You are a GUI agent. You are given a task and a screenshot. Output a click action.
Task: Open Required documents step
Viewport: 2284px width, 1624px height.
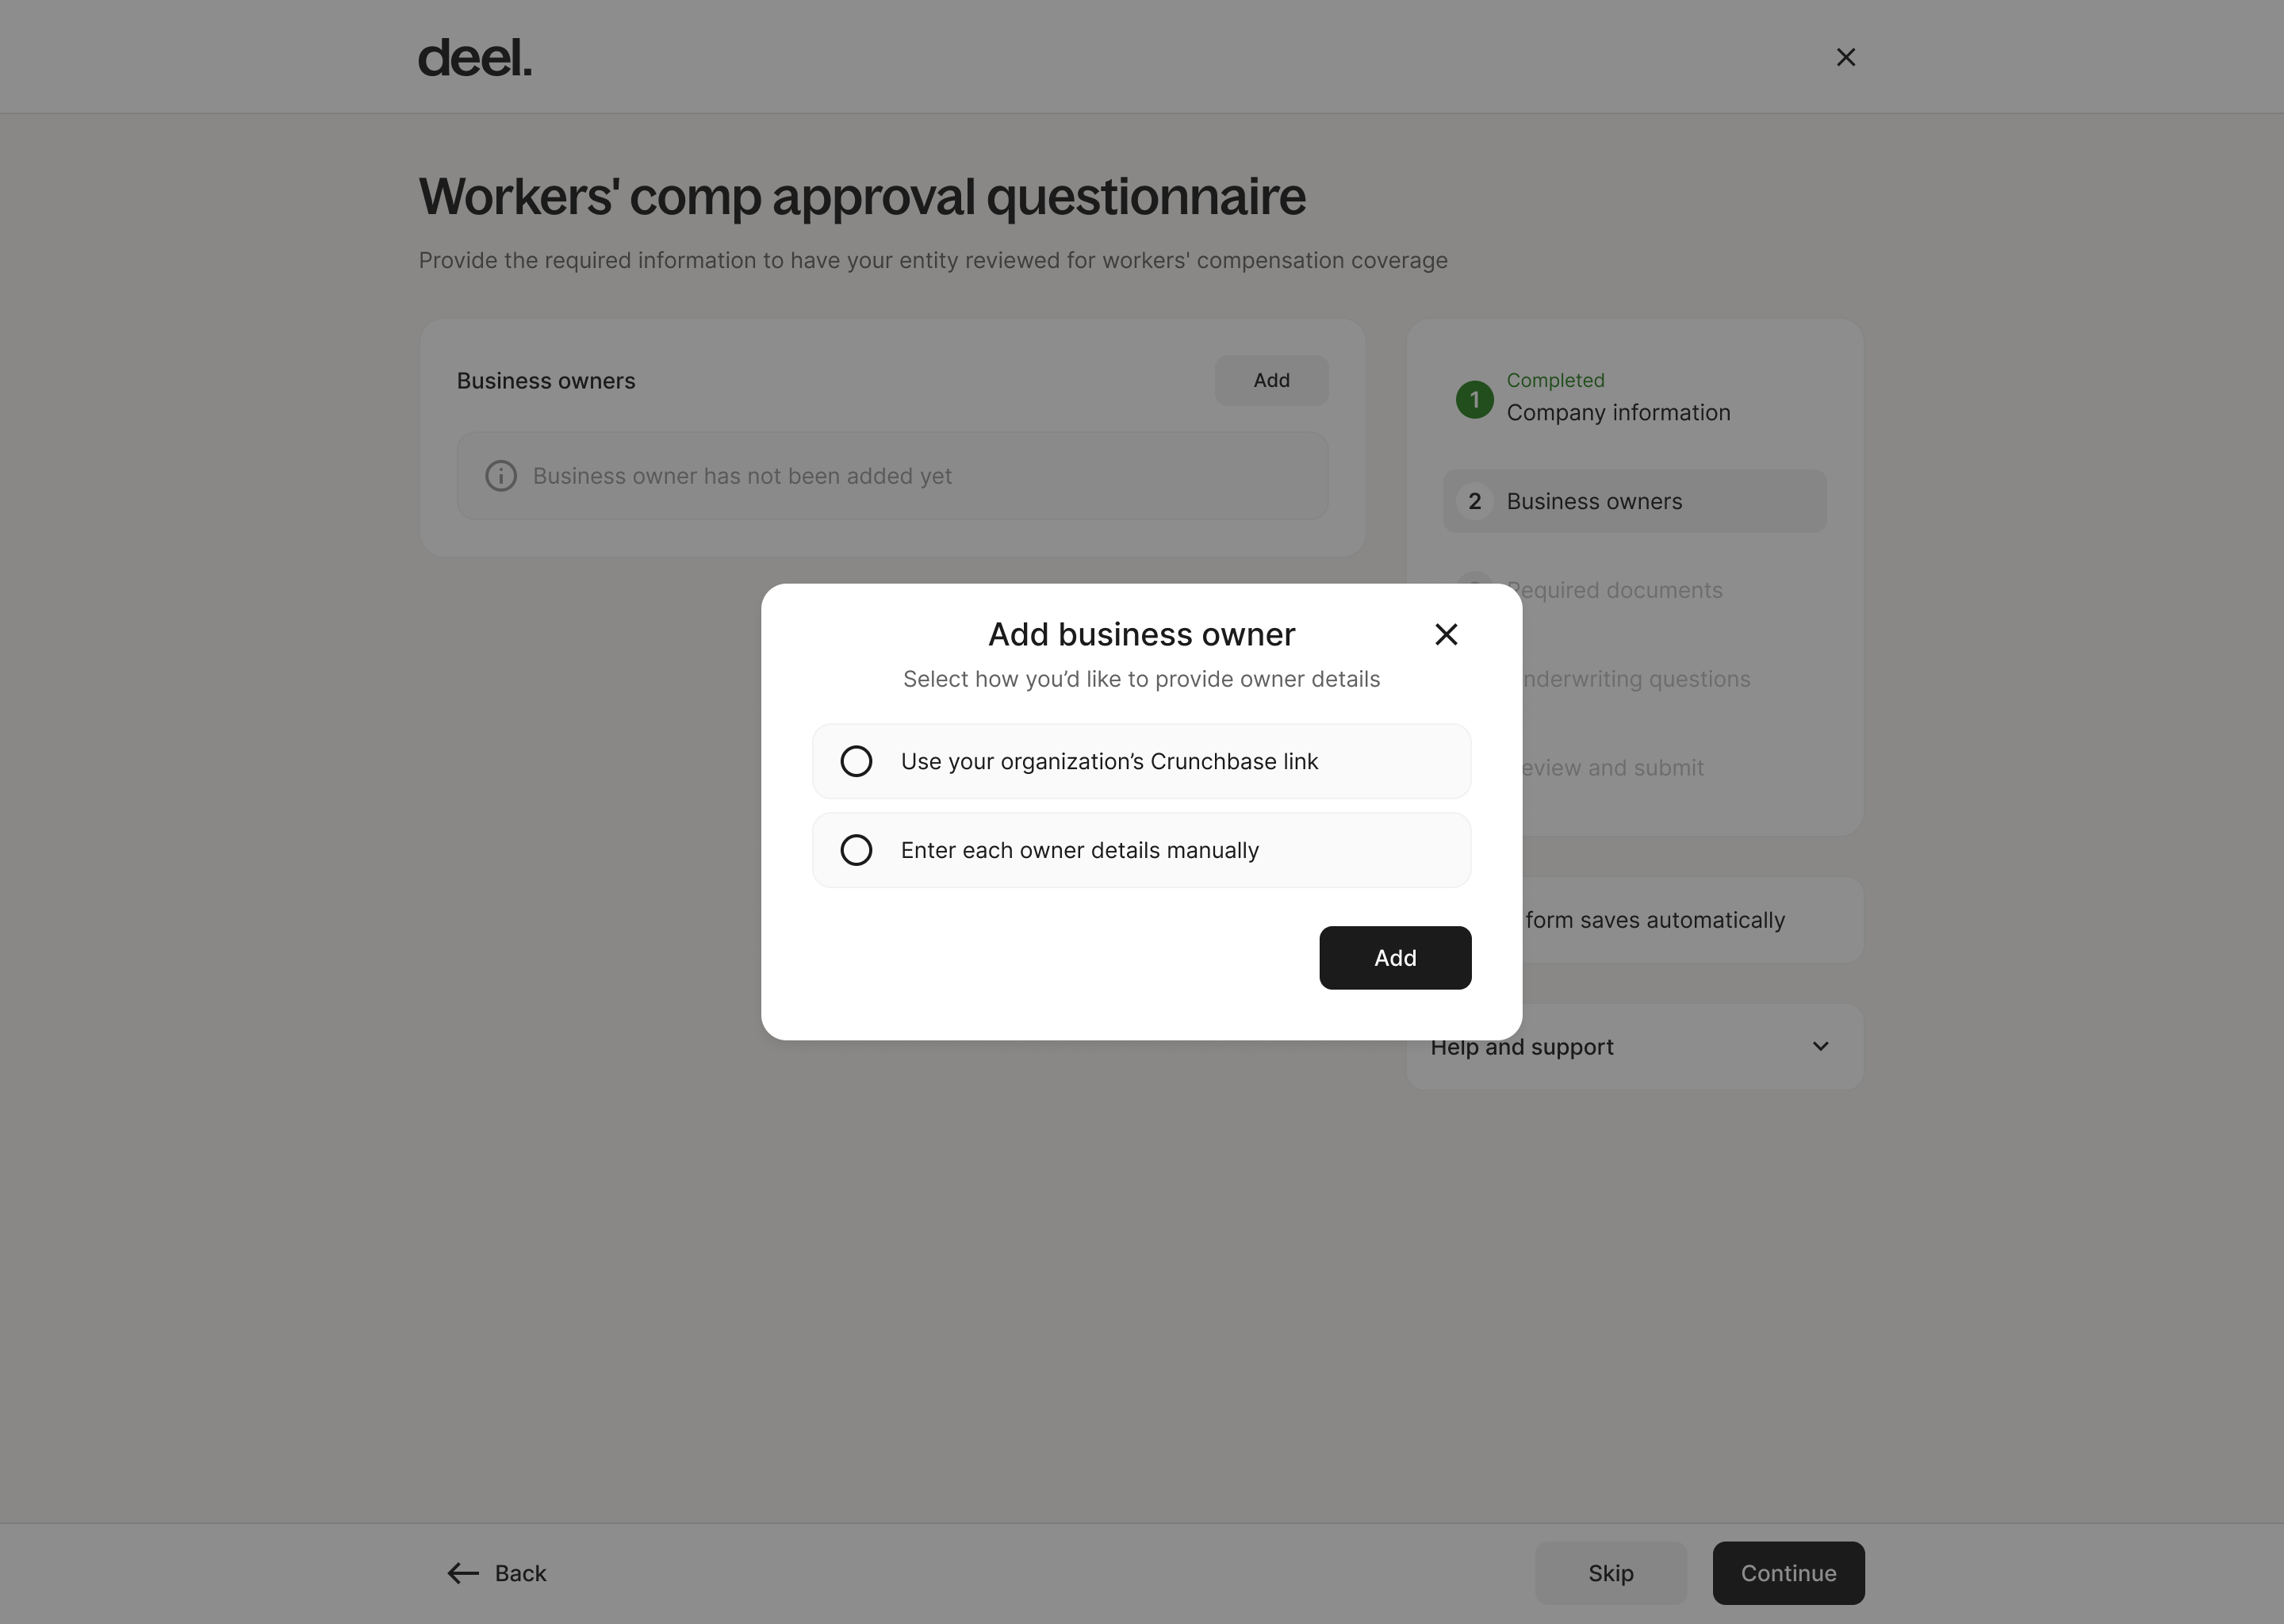(x=1620, y=590)
